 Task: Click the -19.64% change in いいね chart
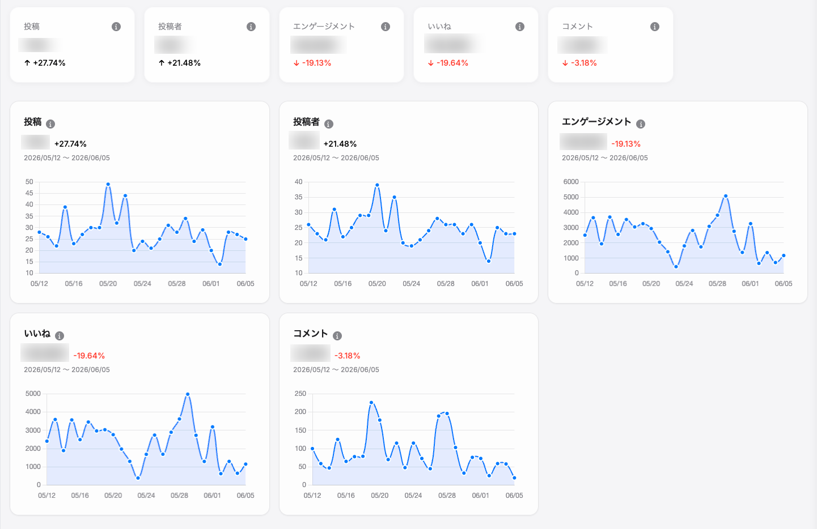pyautogui.click(x=89, y=356)
